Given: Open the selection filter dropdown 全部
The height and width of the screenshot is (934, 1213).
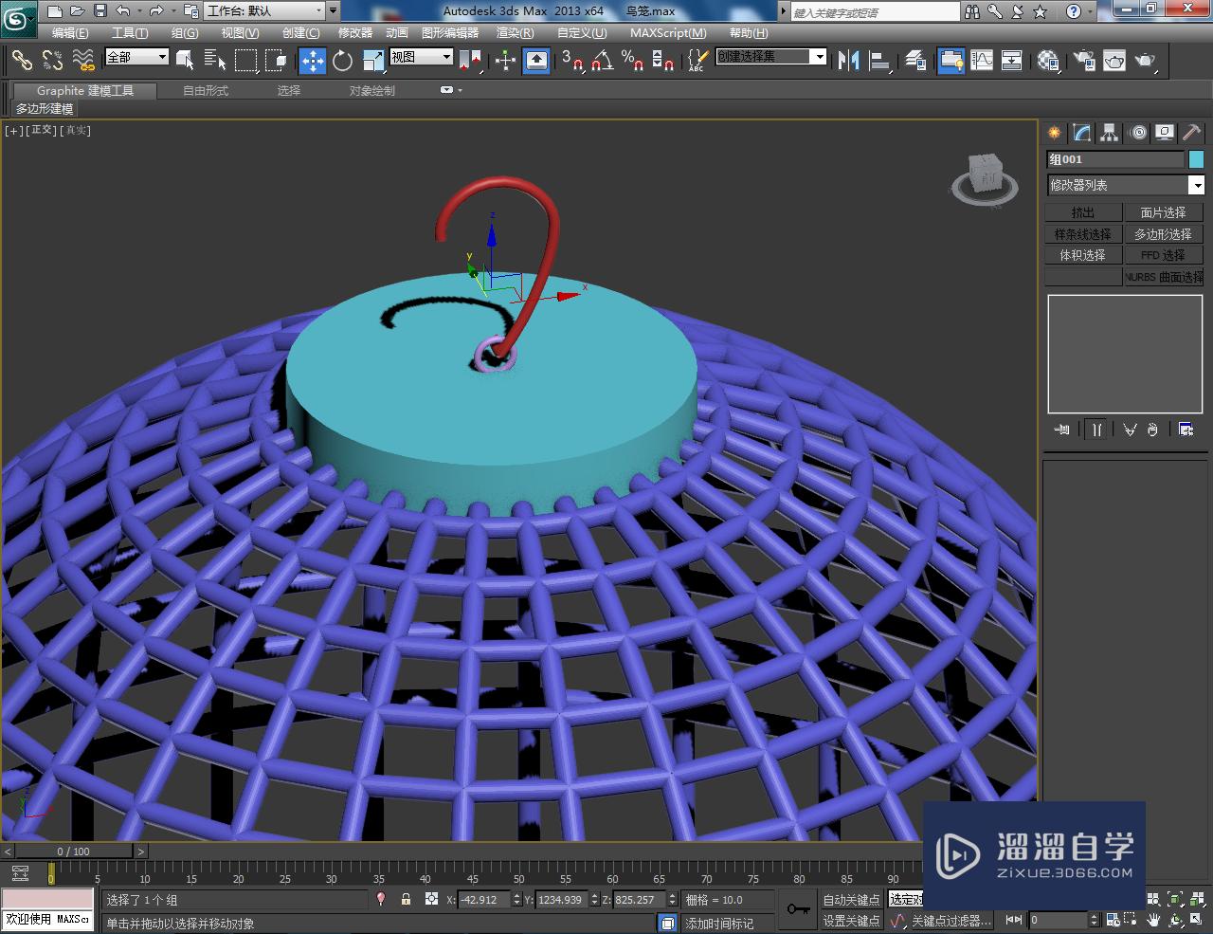Looking at the screenshot, I should tap(136, 58).
